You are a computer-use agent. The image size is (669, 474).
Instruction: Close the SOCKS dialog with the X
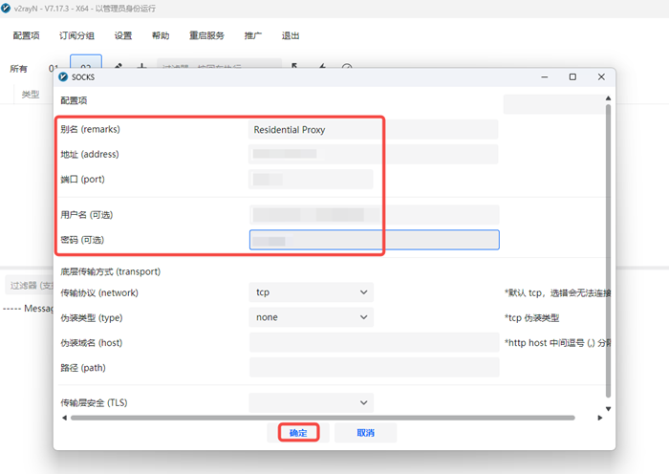coord(601,76)
